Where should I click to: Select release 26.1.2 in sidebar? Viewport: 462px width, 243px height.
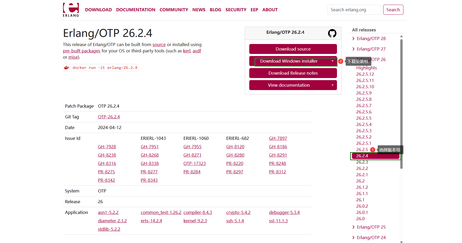(362, 187)
